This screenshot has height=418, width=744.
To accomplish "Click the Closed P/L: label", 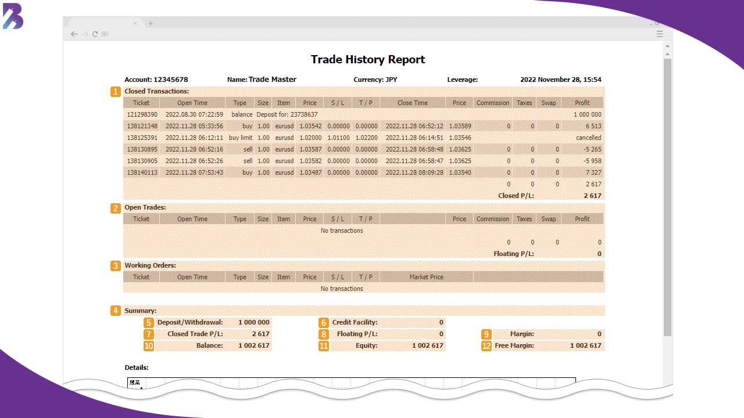I will click(516, 196).
